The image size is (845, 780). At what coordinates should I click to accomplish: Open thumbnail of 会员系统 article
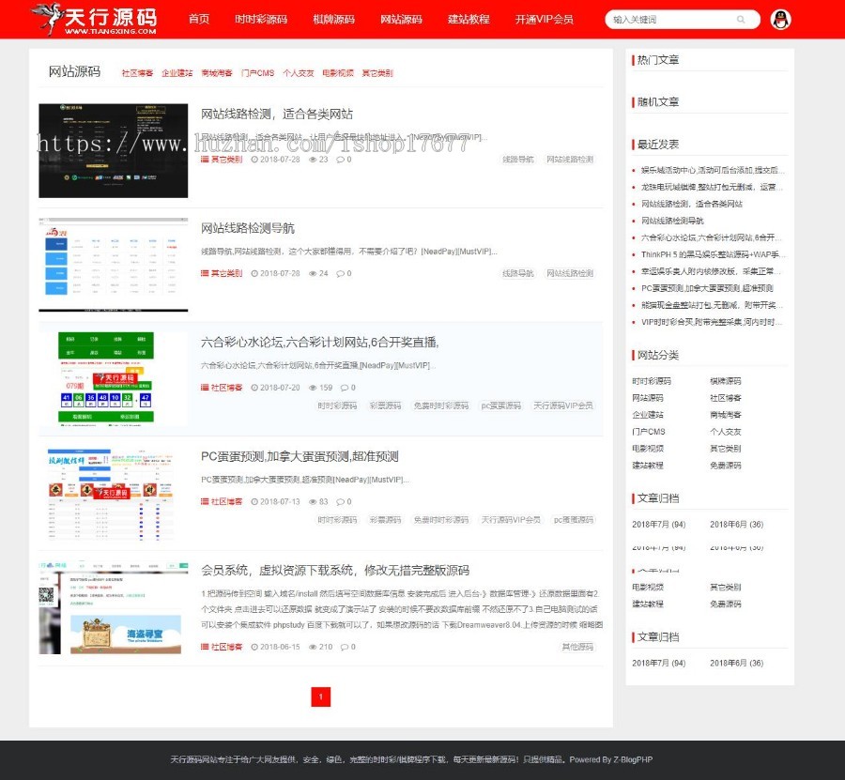(114, 607)
